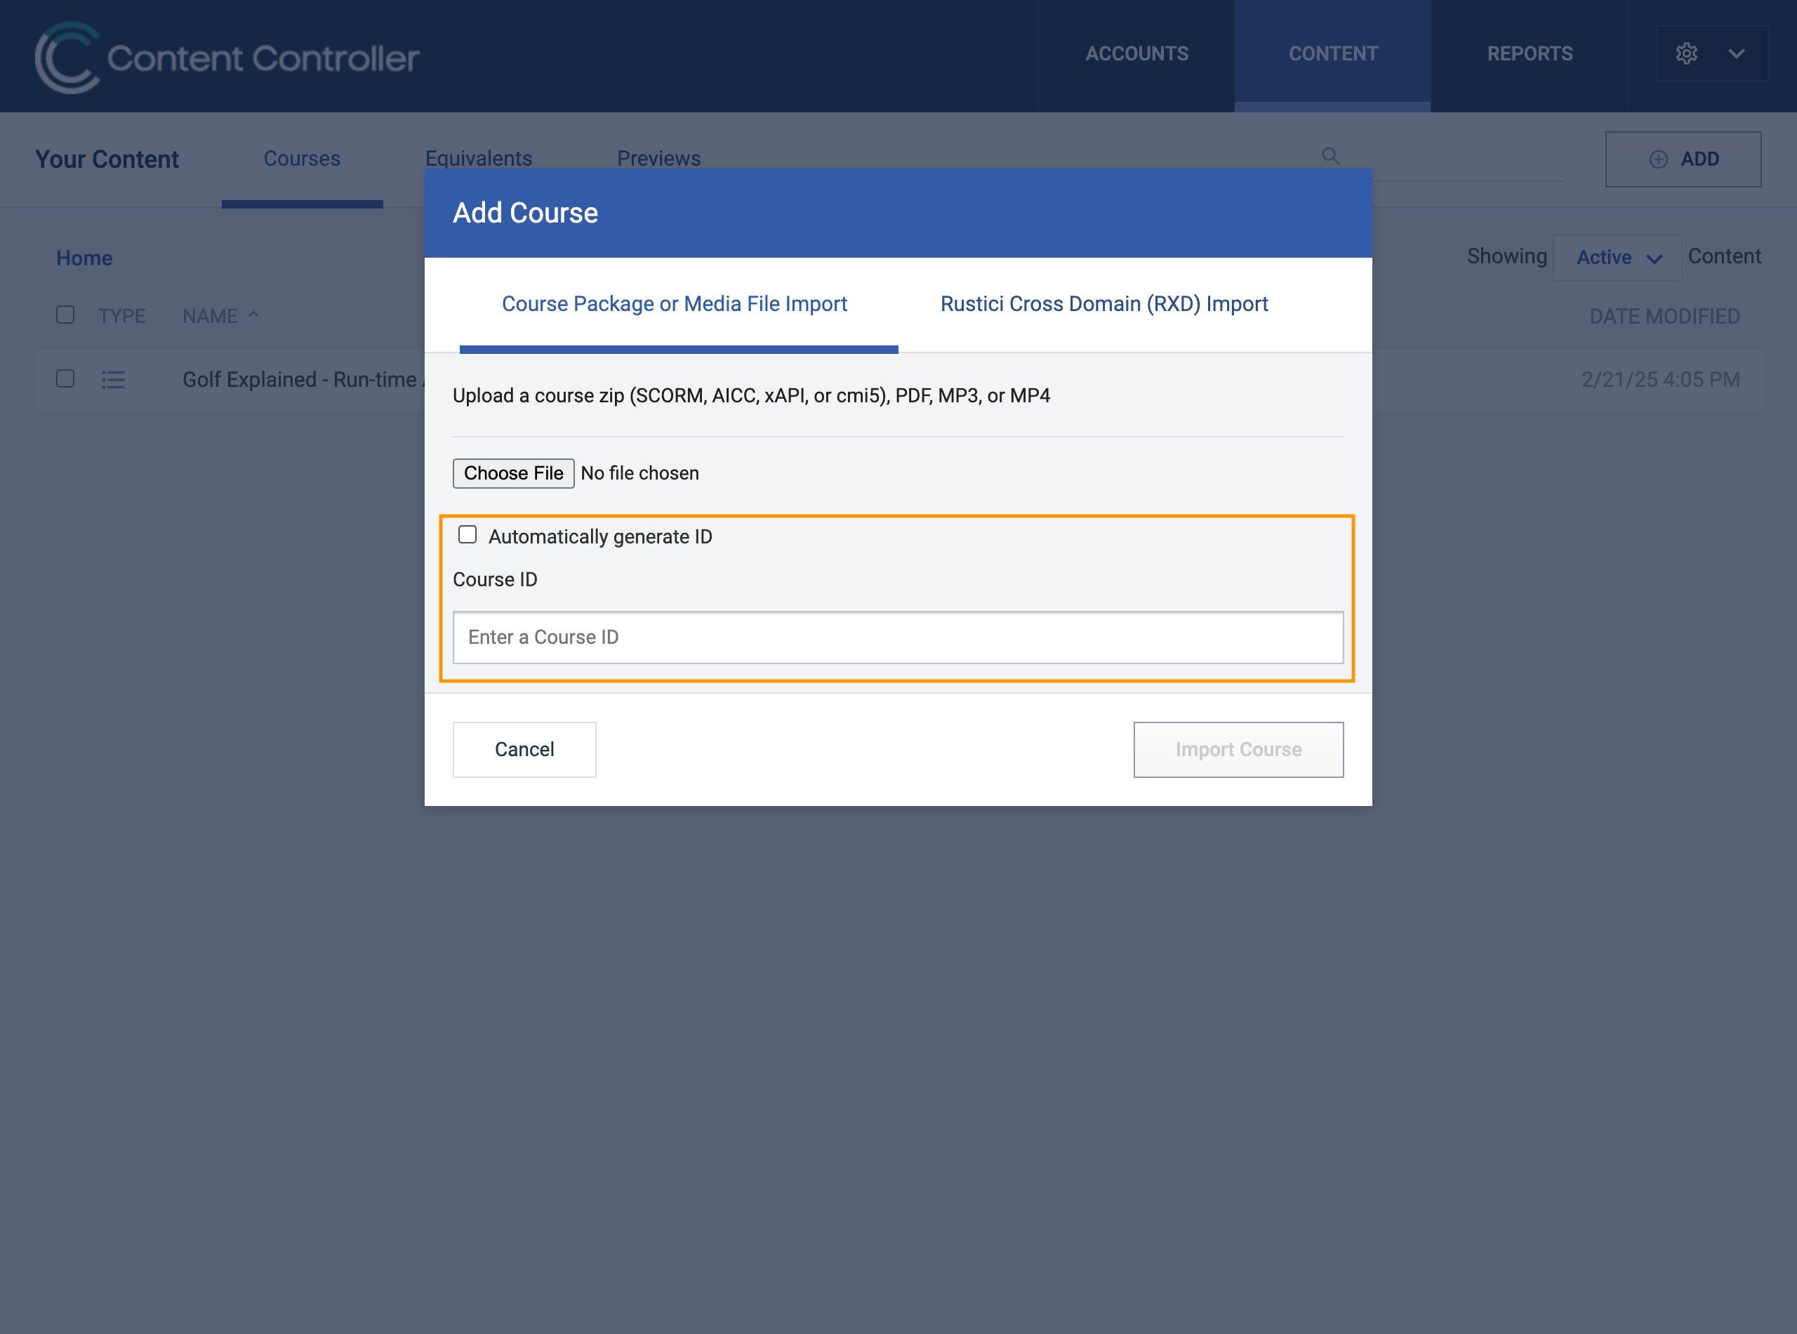
Task: Click the Home breadcrumb link
Action: tap(84, 258)
